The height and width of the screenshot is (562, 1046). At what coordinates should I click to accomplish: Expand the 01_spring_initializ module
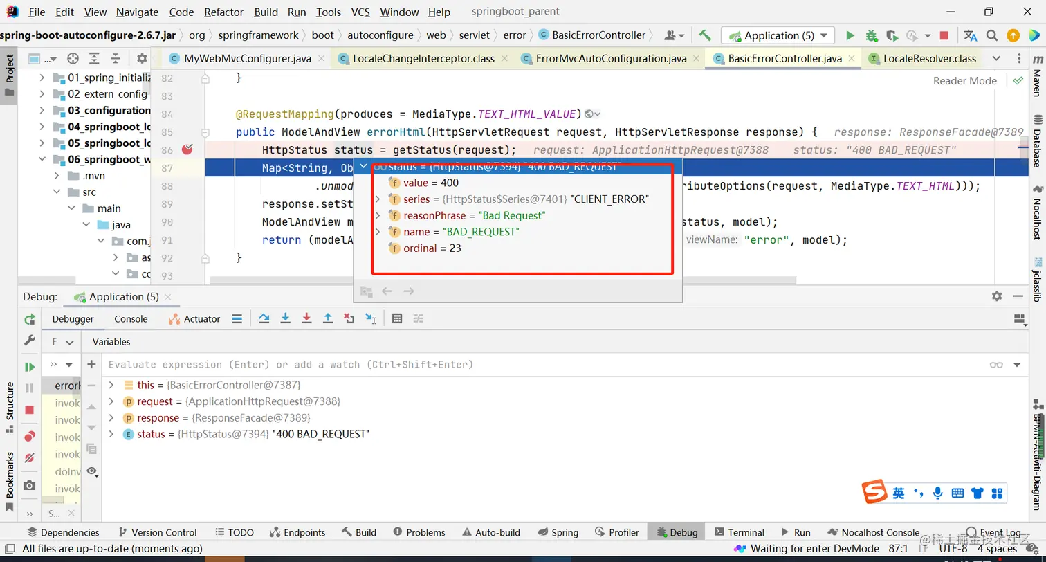tap(42, 77)
